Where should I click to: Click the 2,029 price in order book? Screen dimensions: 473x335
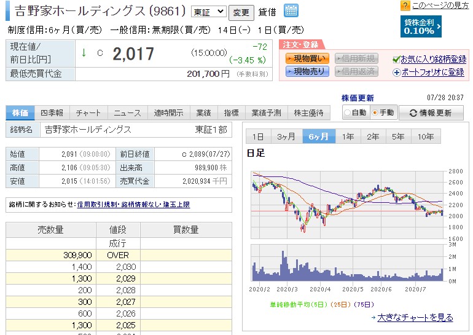tap(126, 278)
